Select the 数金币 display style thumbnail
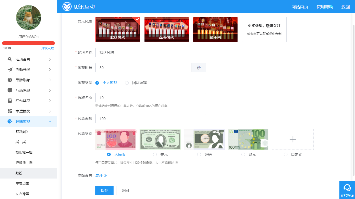Screen dimensions: 355x199 tap(215, 30)
